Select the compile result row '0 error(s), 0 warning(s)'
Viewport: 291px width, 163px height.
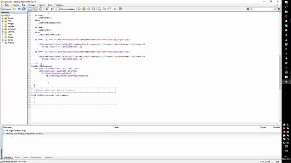(141, 134)
